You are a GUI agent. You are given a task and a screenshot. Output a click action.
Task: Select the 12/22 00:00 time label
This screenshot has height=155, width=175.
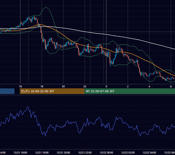click(x=106, y=152)
